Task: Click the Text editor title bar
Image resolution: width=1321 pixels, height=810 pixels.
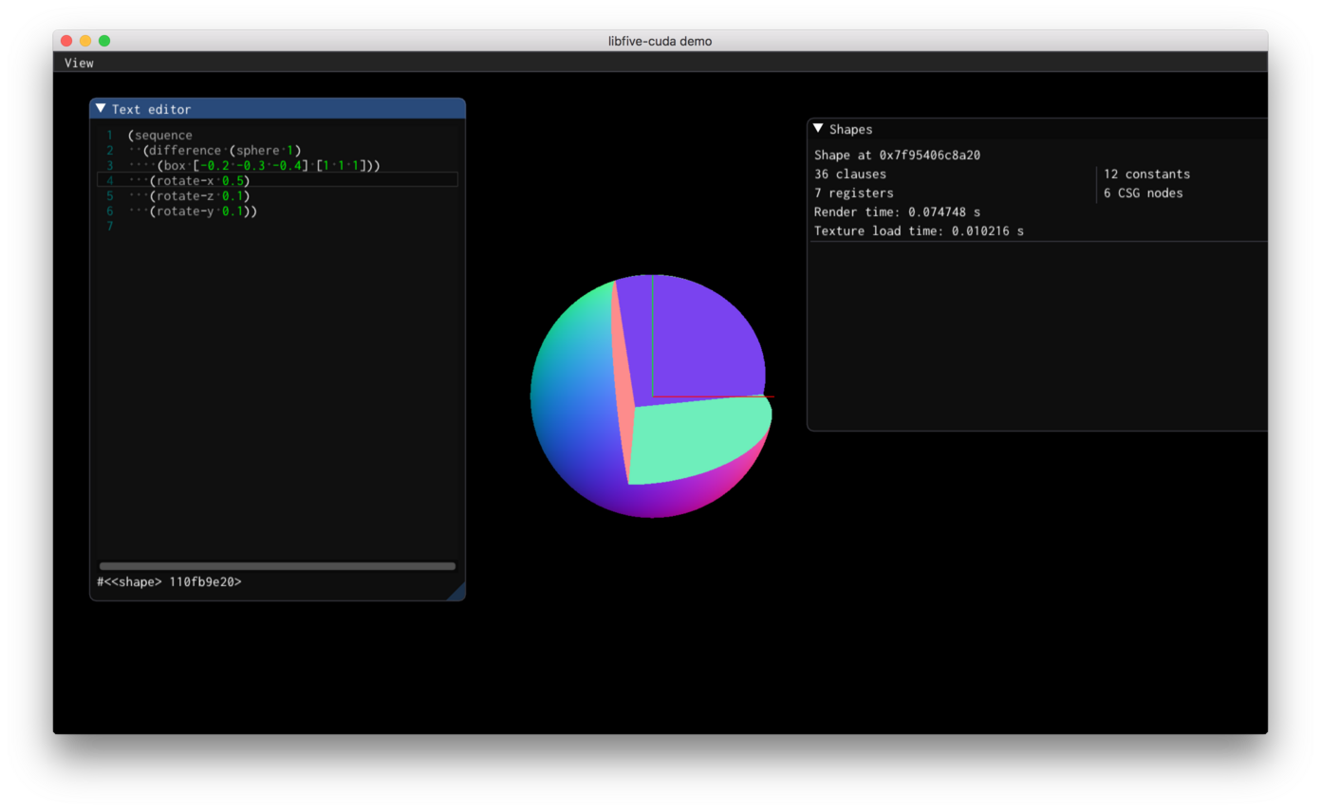Action: tap(277, 108)
